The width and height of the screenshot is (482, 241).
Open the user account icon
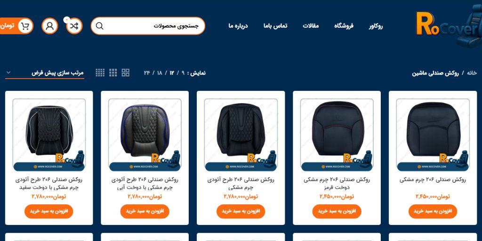(50, 26)
